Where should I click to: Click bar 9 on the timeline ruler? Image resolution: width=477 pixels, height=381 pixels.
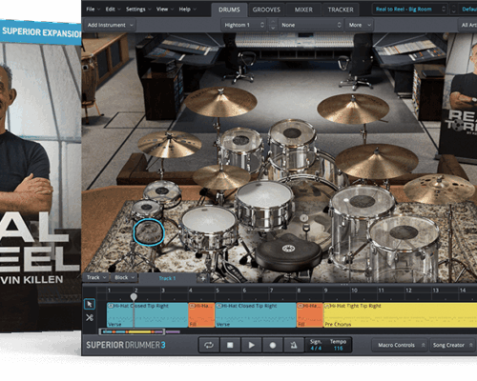325,291
